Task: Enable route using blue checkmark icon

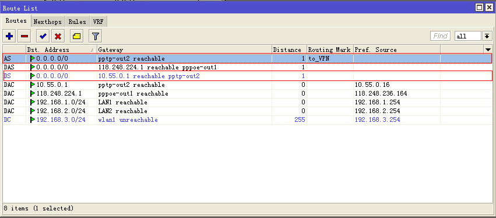Action: point(43,36)
